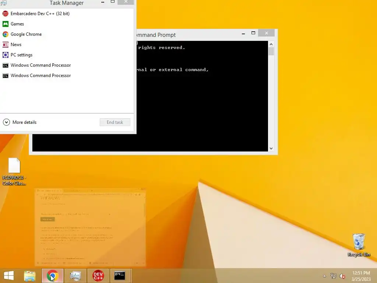Select the PC settings gear icon in Task Manager
This screenshot has height=283, width=377.
click(5, 55)
